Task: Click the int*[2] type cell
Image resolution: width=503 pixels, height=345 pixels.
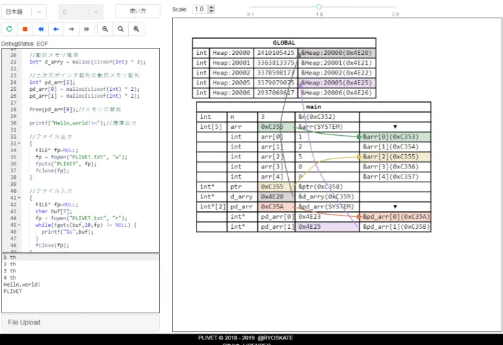Action: (211, 206)
